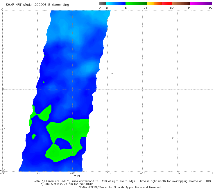Pick the cyan-to-blue color bar segment
Viewport: 215px width, 189px height.
[116, 3]
